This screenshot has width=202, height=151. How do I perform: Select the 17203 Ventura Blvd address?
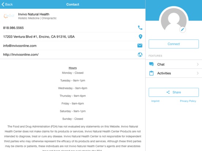click(x=39, y=37)
